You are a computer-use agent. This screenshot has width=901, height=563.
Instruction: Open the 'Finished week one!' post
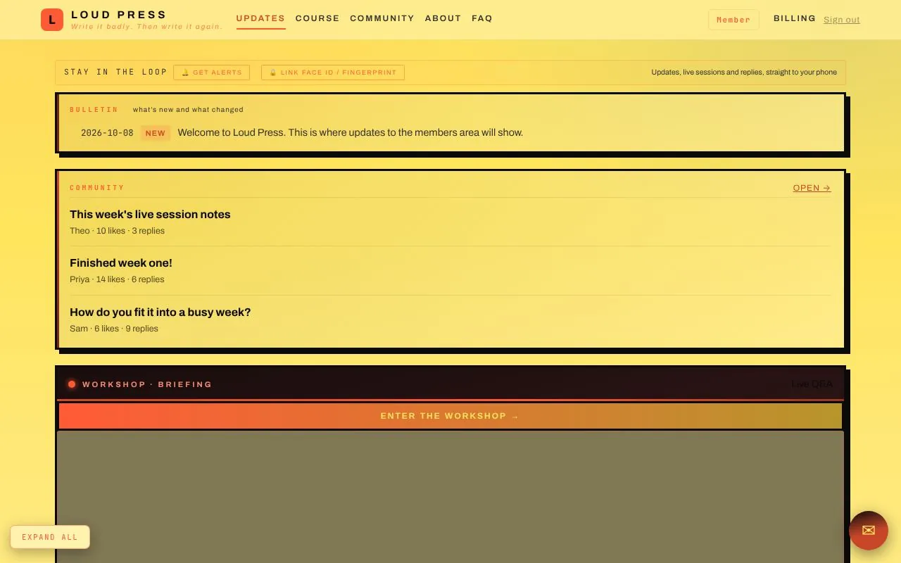tap(121, 263)
